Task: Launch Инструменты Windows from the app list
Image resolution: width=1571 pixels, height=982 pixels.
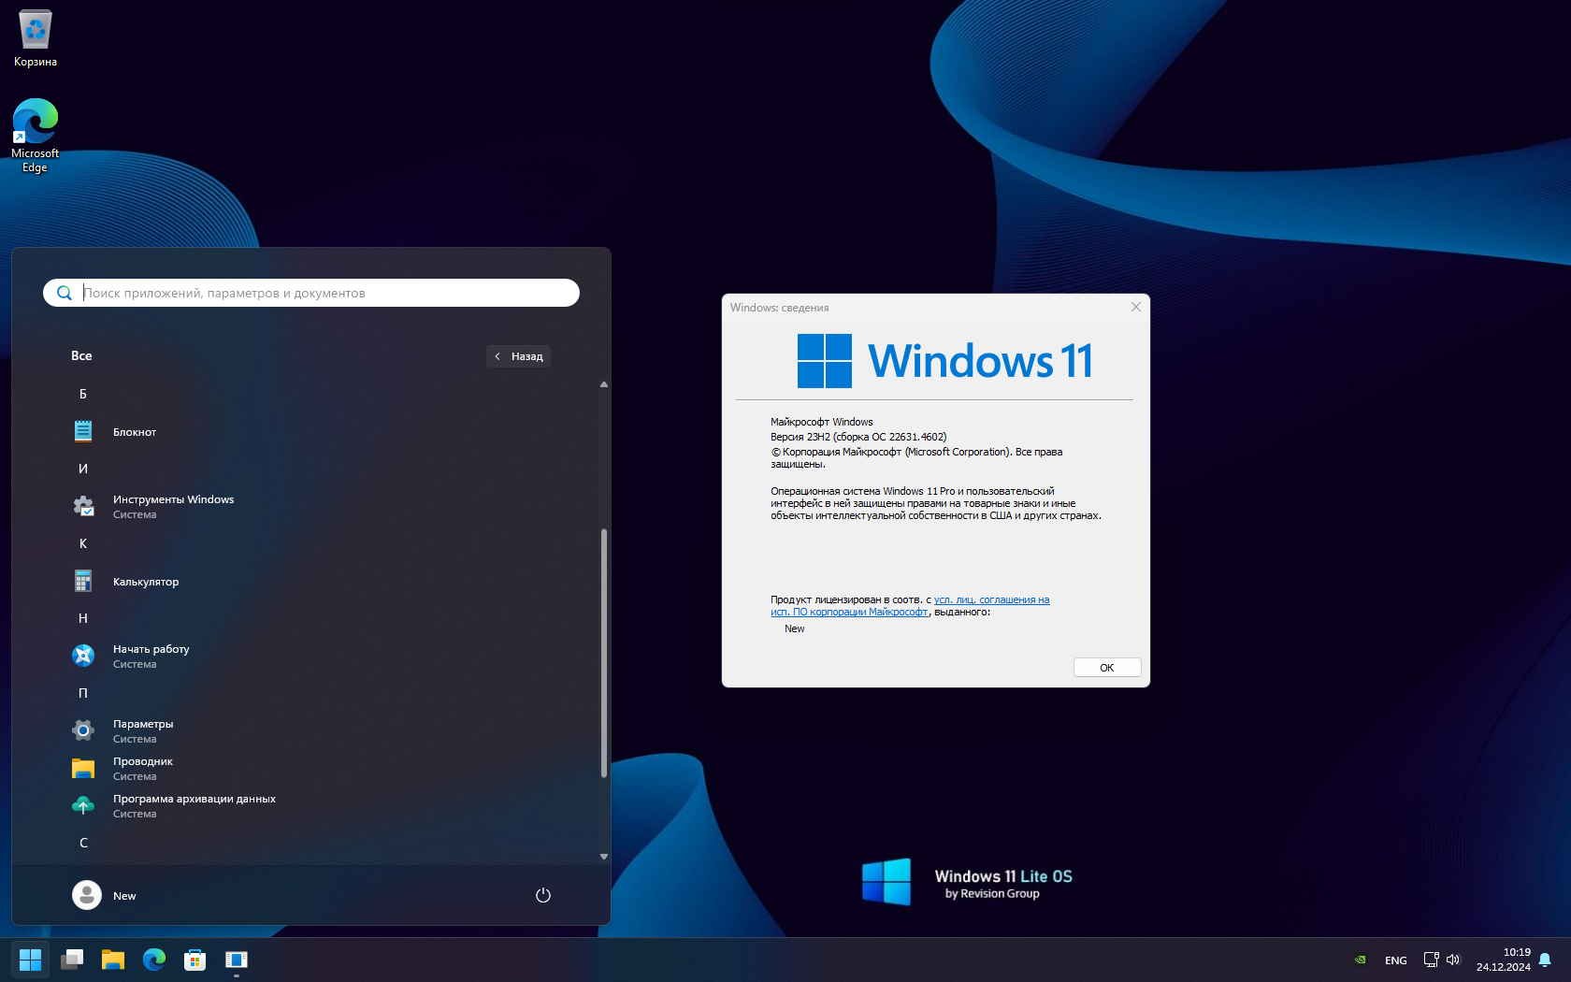Action: [173, 506]
